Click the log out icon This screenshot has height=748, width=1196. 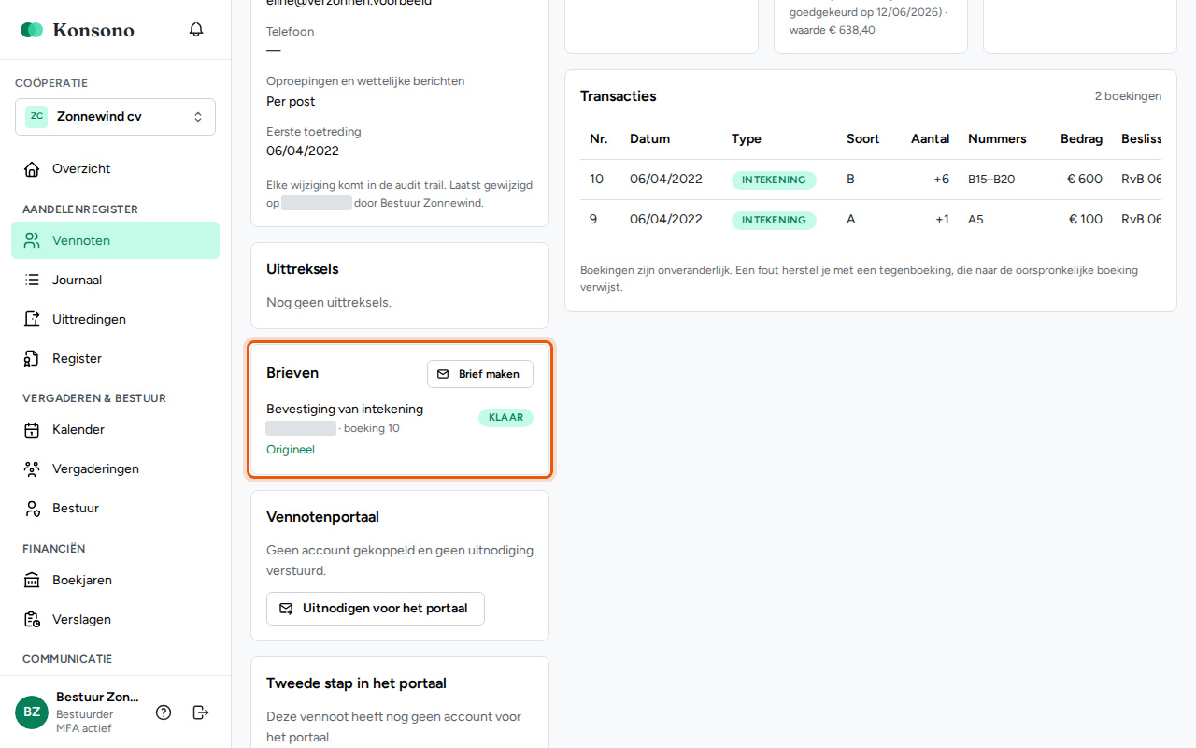201,712
